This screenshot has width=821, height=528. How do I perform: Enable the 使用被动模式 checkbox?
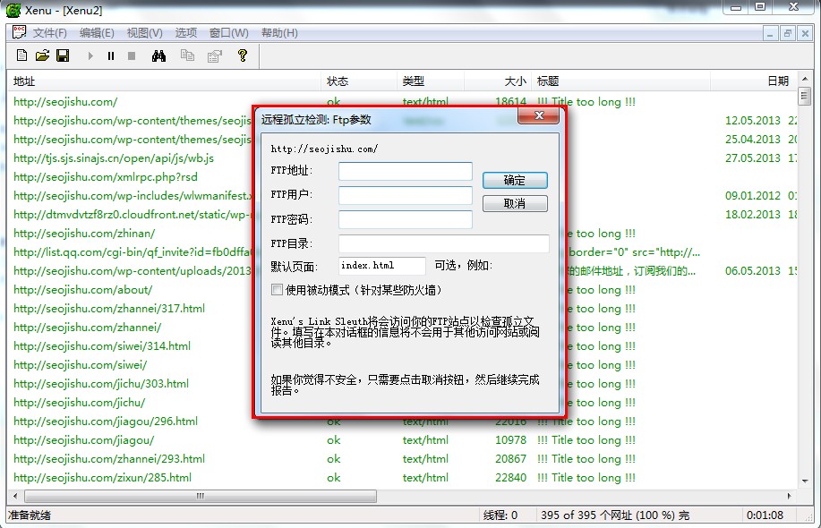[277, 290]
